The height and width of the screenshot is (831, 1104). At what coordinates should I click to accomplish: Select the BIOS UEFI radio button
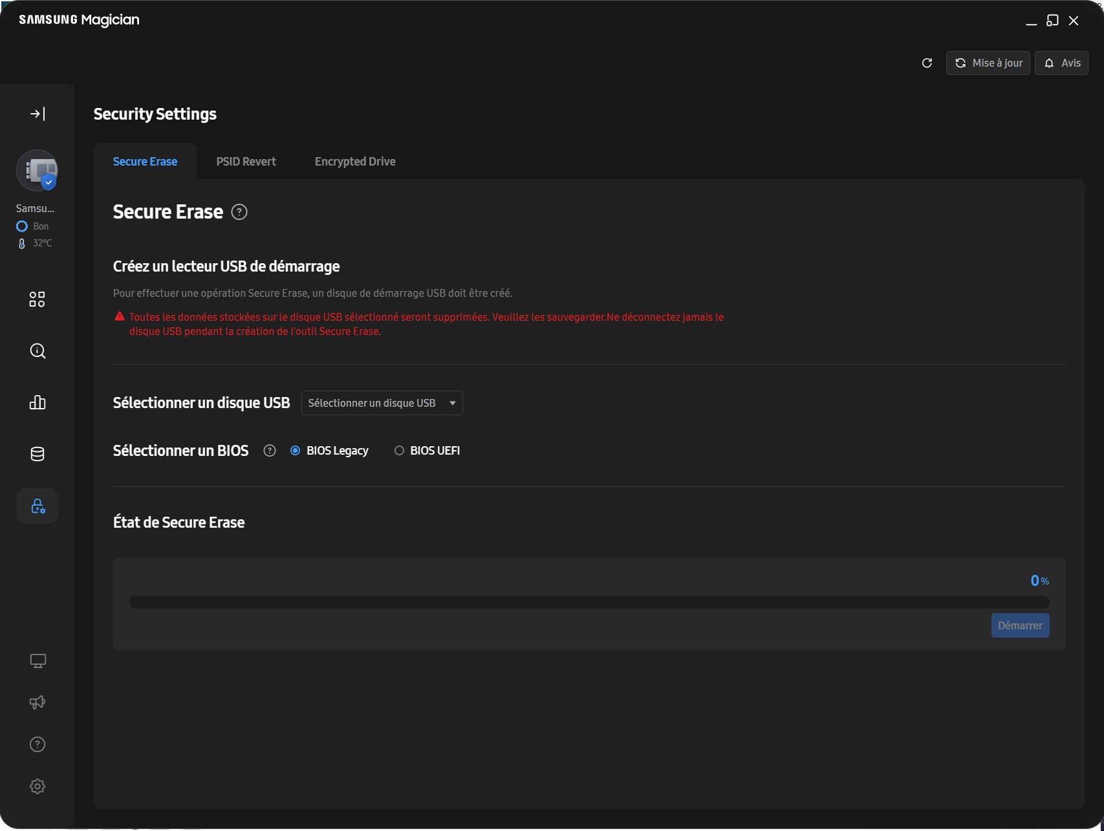pos(399,451)
